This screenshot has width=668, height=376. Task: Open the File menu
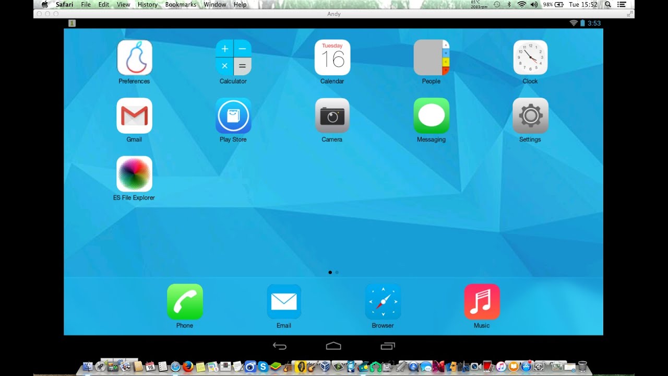(x=86, y=5)
